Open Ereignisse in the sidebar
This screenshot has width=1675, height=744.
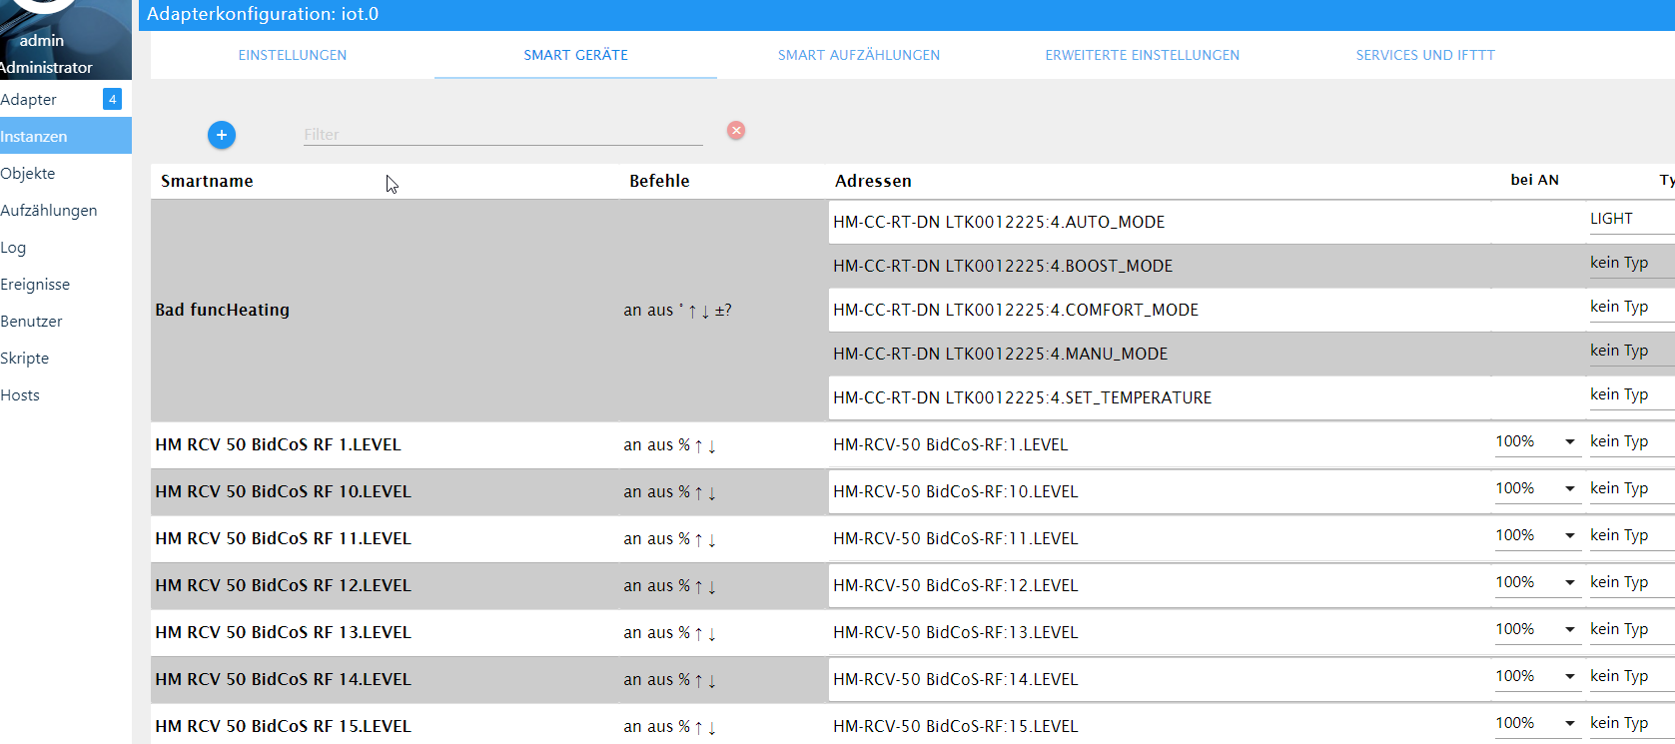coord(66,284)
